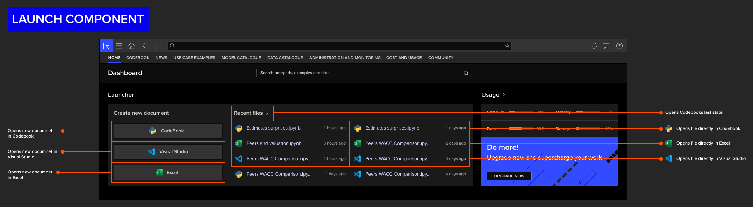
Task: Open the COMMUNITY tab
Action: pyautogui.click(x=441, y=58)
